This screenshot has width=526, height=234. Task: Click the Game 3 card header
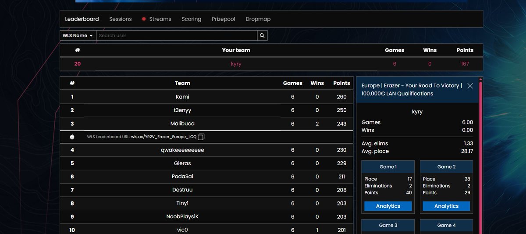click(388, 225)
